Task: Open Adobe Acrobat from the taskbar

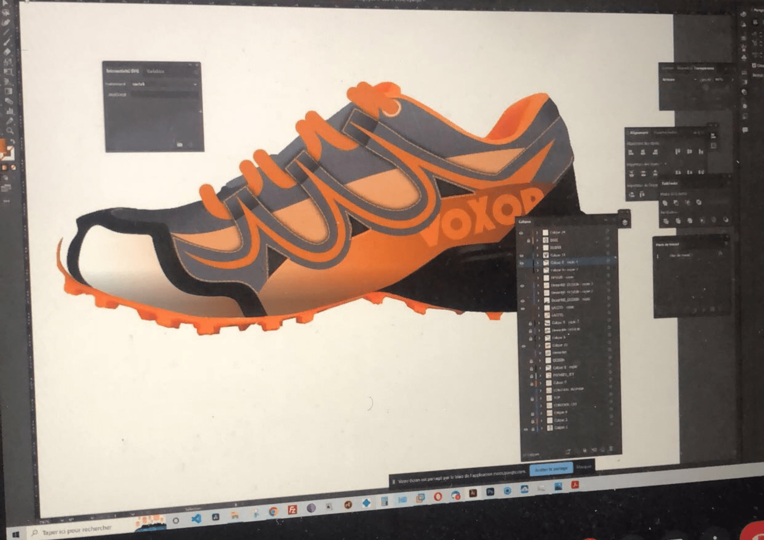Action: pyautogui.click(x=575, y=485)
